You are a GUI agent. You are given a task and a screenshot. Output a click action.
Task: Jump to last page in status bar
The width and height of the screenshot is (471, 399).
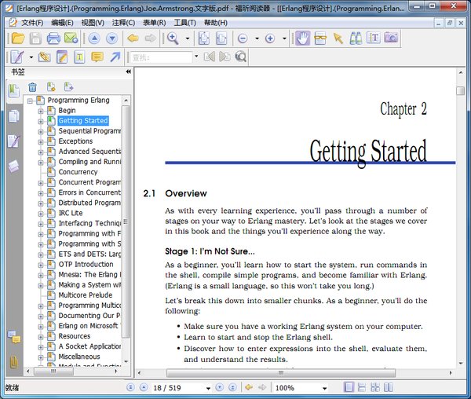click(x=232, y=387)
